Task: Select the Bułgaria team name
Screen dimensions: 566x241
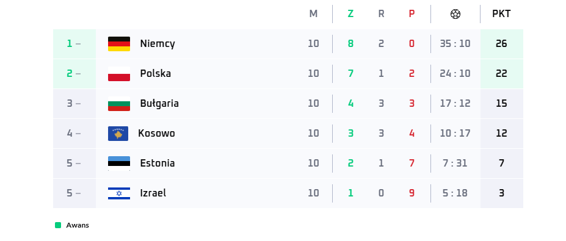Action: pos(159,104)
